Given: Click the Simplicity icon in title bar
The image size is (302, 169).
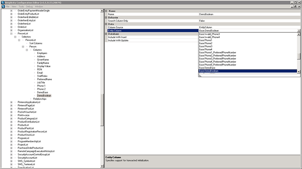Looking at the screenshot, I should (x=2, y=2).
